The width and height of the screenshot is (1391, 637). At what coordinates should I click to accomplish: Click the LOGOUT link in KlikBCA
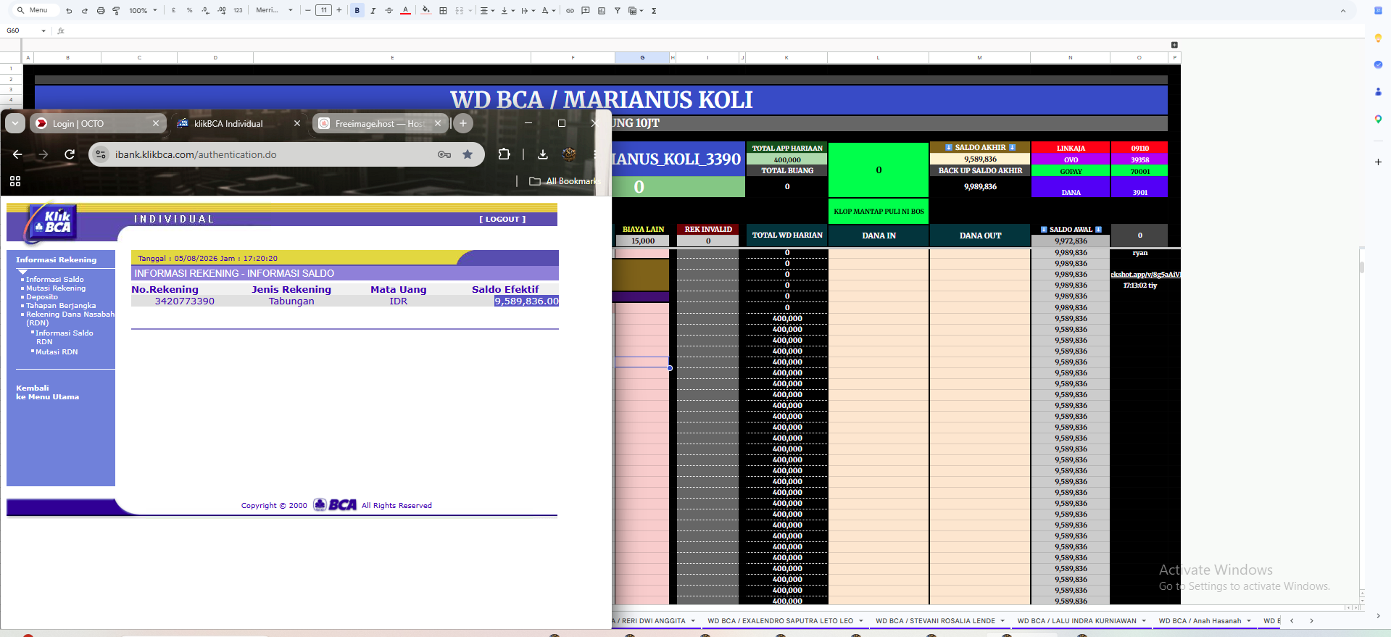(502, 219)
